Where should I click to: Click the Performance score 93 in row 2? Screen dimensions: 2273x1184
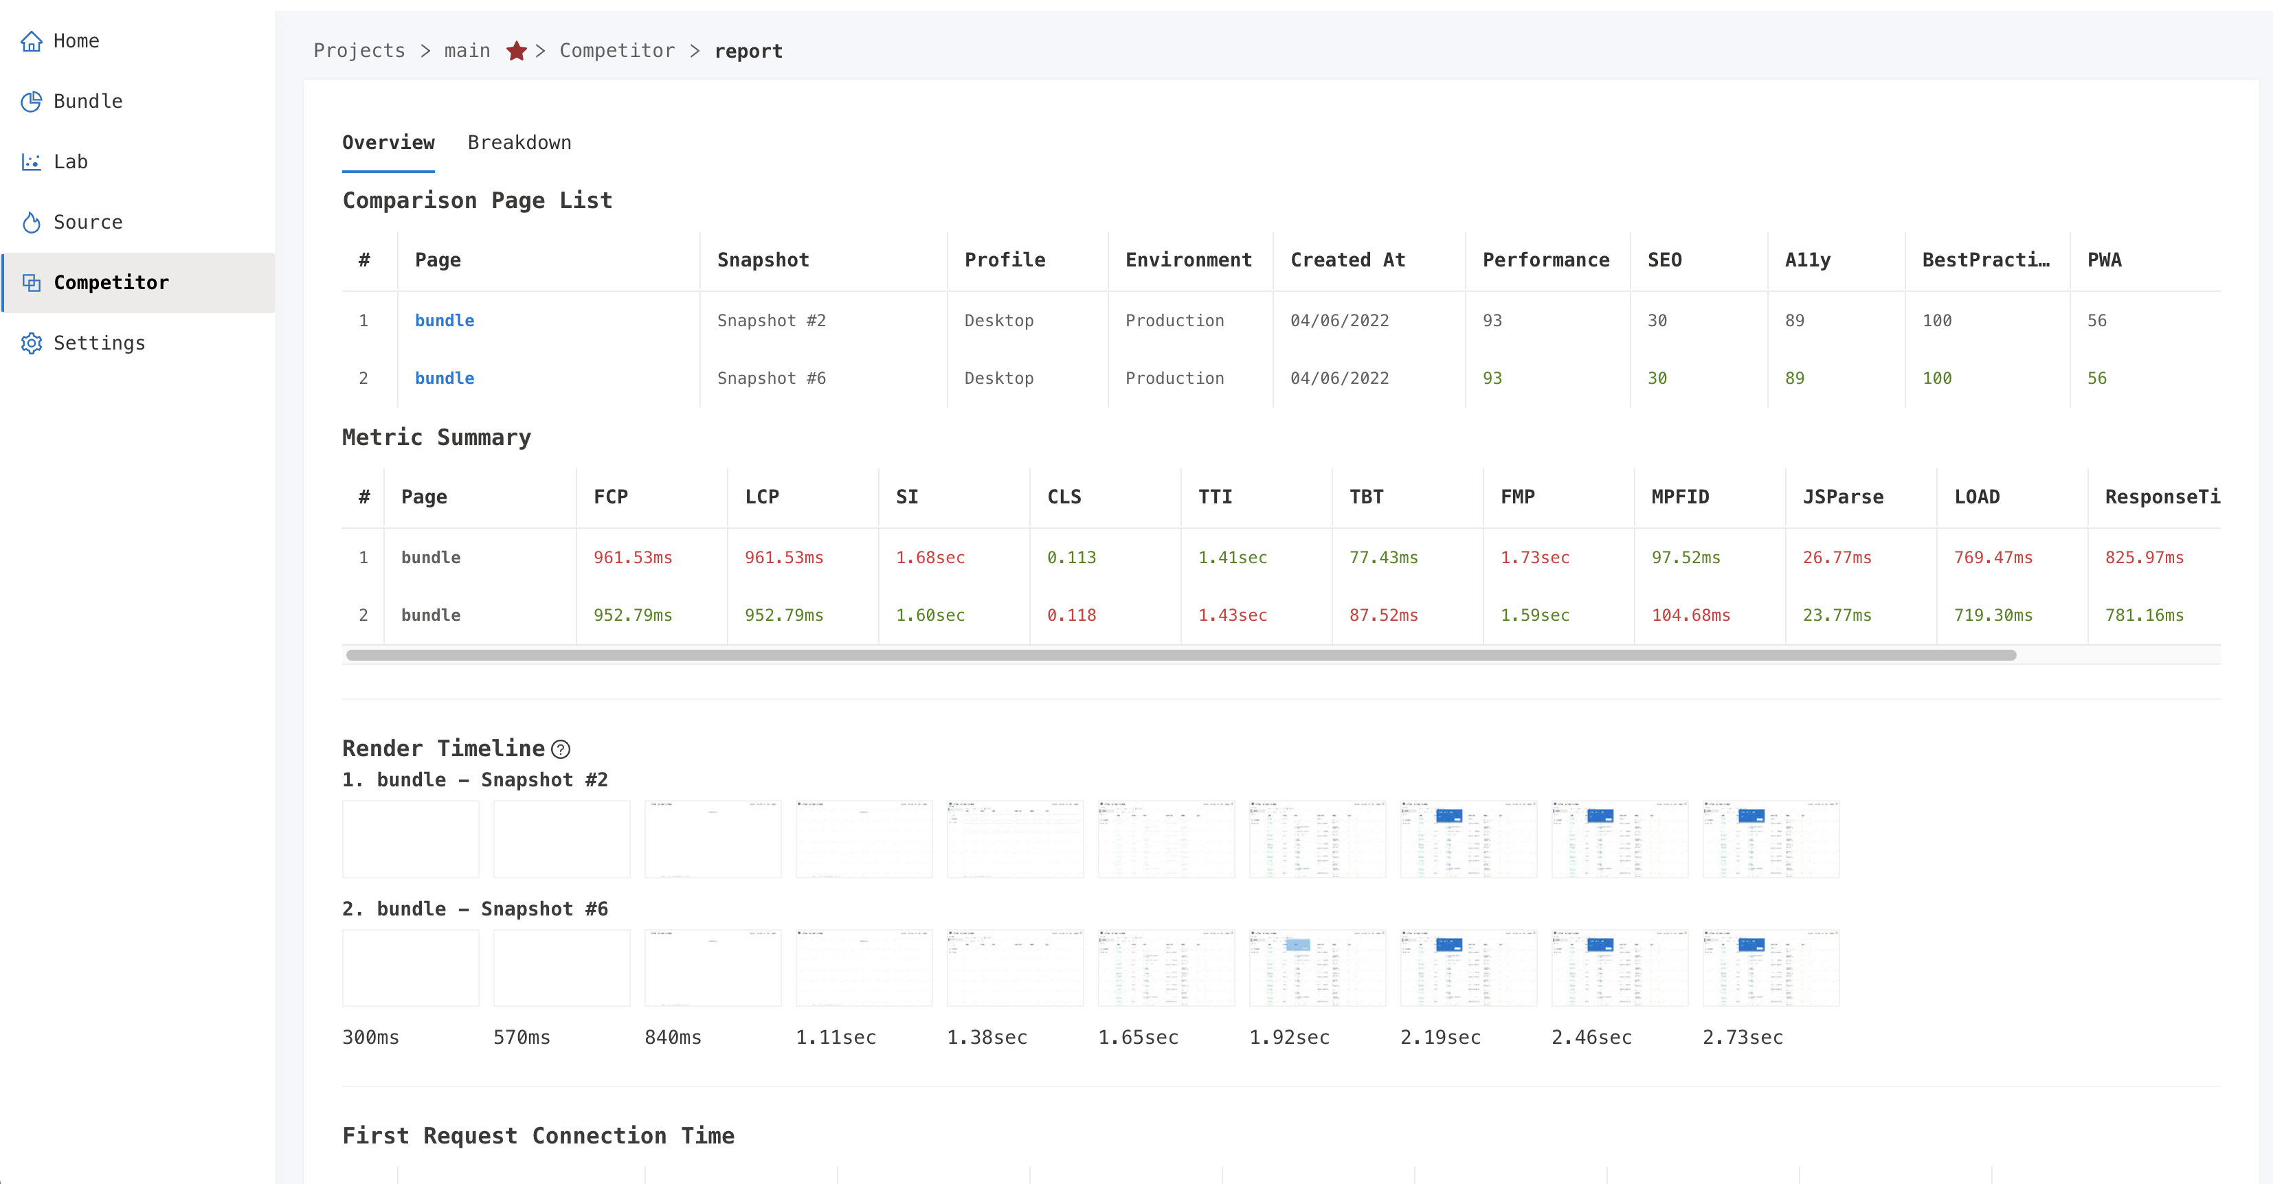[1493, 377]
